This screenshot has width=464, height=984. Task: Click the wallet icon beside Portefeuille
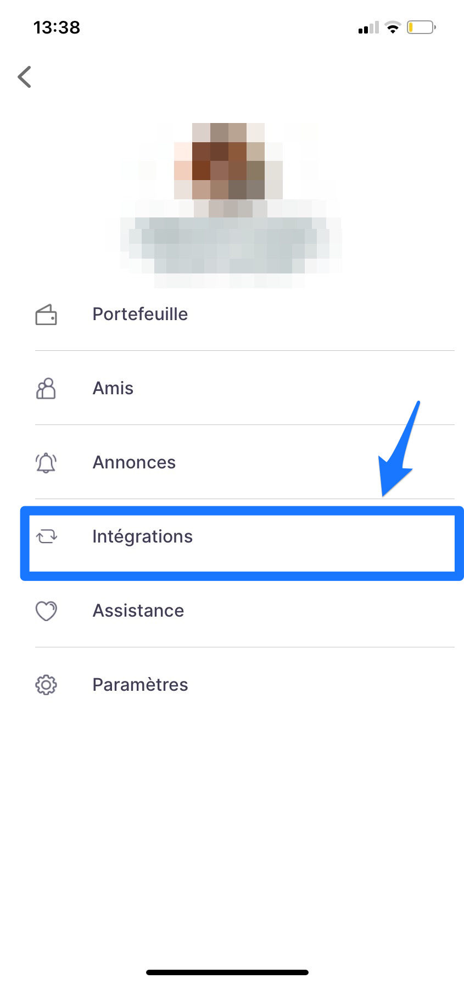[x=46, y=315]
